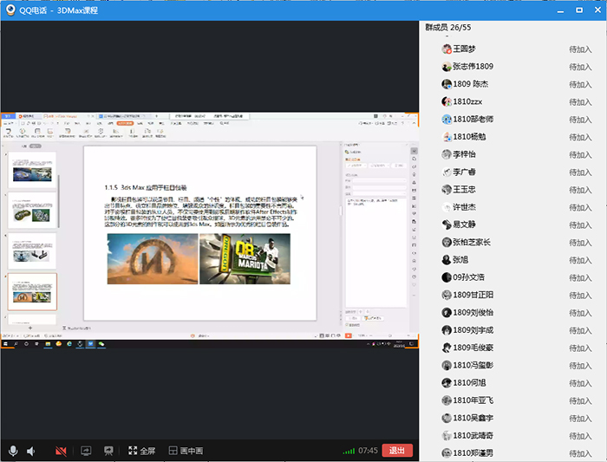Click 待加入 status beside 1810年亚飞
Screen dimensions: 607x462
click(580, 400)
